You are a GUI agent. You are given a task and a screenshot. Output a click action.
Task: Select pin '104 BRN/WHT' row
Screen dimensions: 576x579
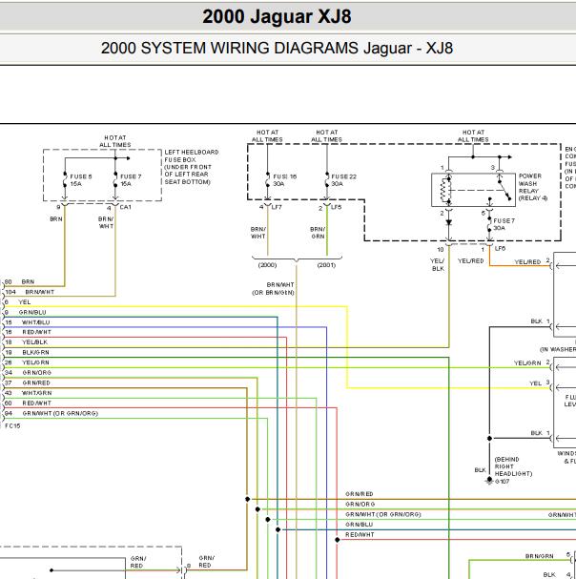(30, 292)
